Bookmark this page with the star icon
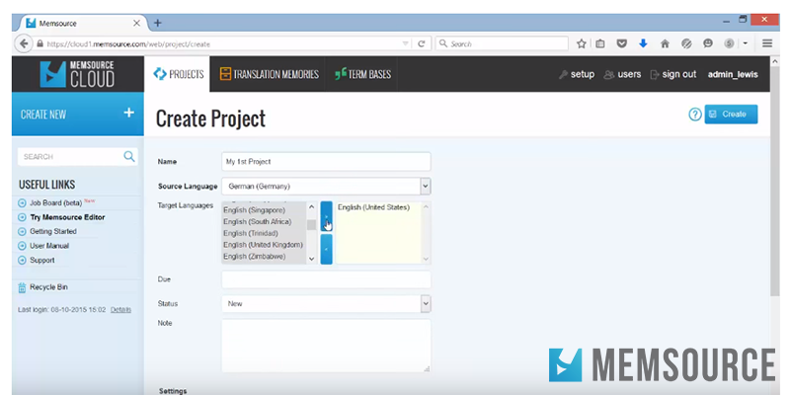Screen dimensions: 790x395 tap(582, 43)
